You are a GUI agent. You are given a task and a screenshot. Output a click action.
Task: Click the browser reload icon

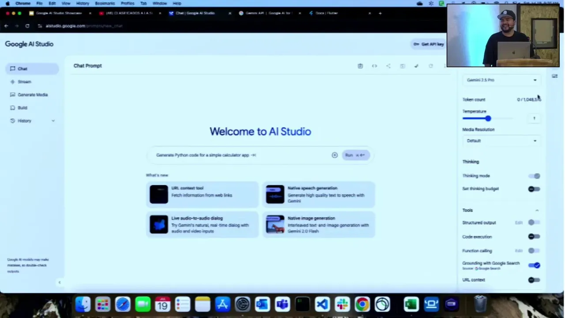pyautogui.click(x=27, y=26)
